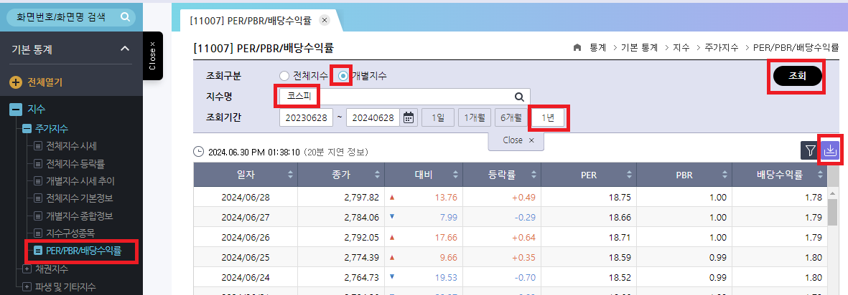The image size is (848, 295).
Task: Click the clock icon beside the timestamp
Action: [198, 152]
